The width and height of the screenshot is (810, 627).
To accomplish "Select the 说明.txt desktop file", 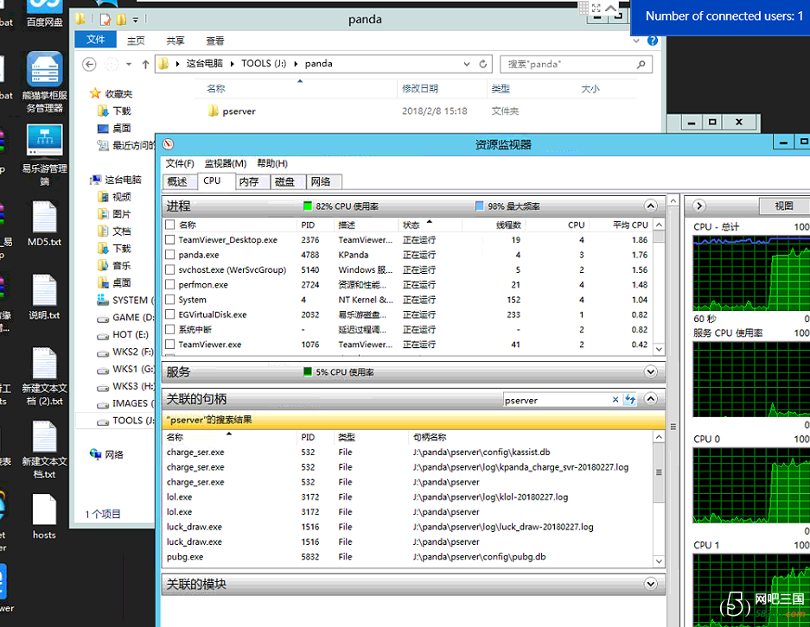I will tap(44, 298).
